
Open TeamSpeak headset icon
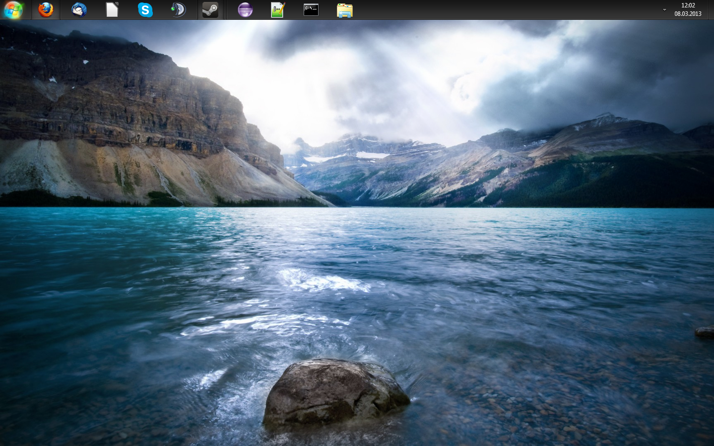coord(178,9)
